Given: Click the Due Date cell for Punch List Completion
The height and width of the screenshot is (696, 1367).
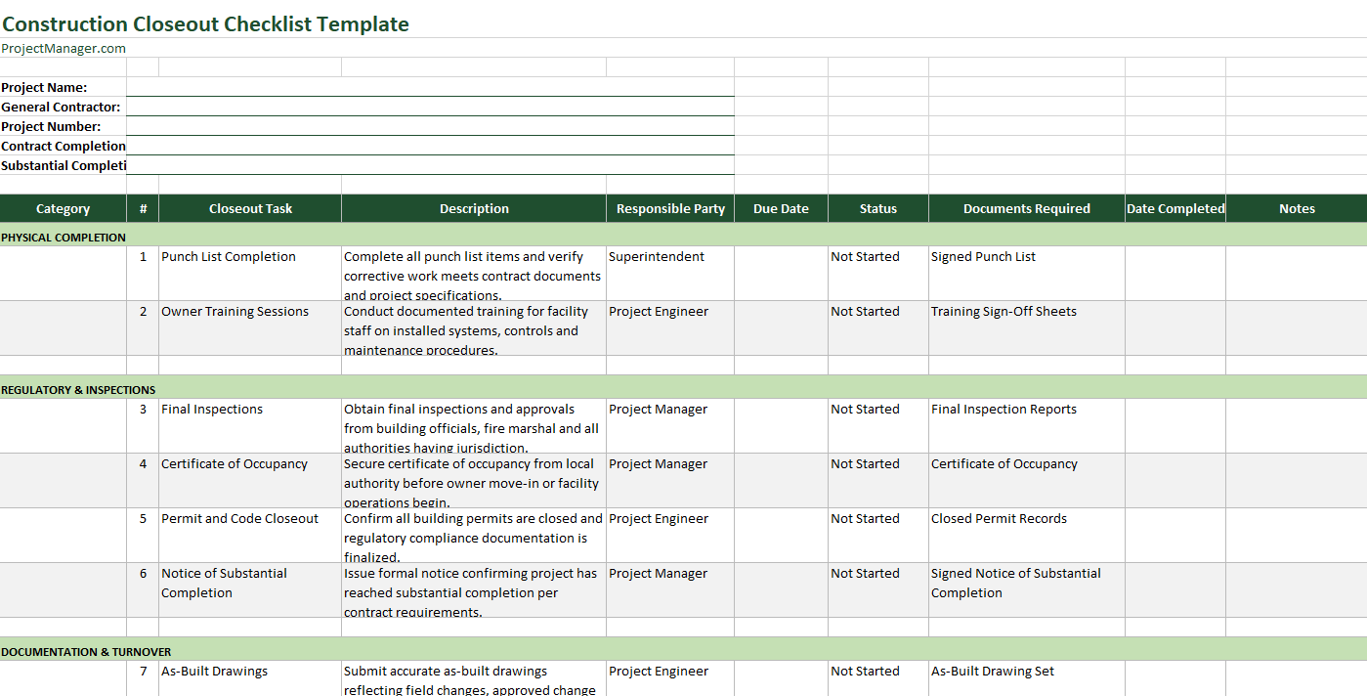Looking at the screenshot, I should [x=781, y=273].
